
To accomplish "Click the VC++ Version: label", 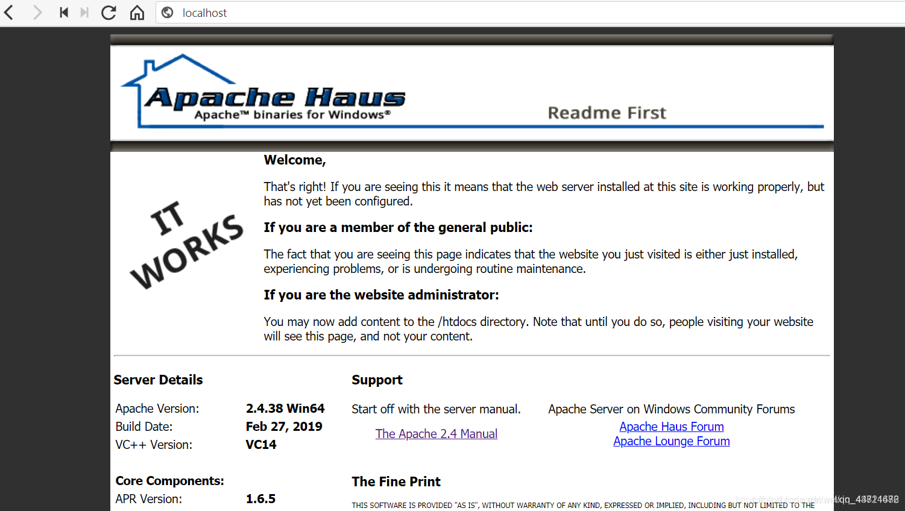I will click(154, 445).
